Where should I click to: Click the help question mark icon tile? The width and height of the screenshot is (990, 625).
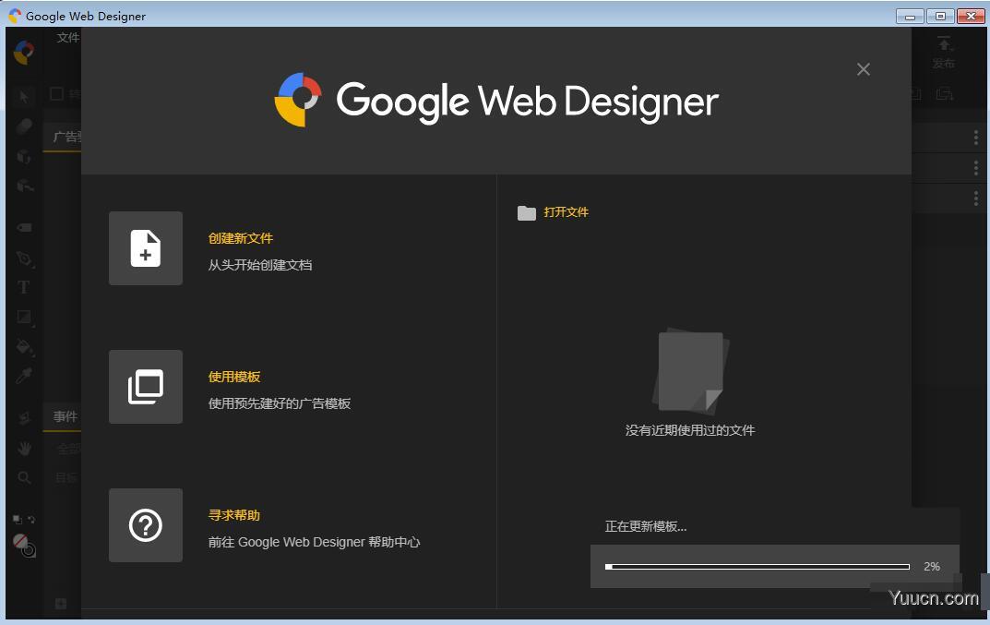[x=146, y=525]
